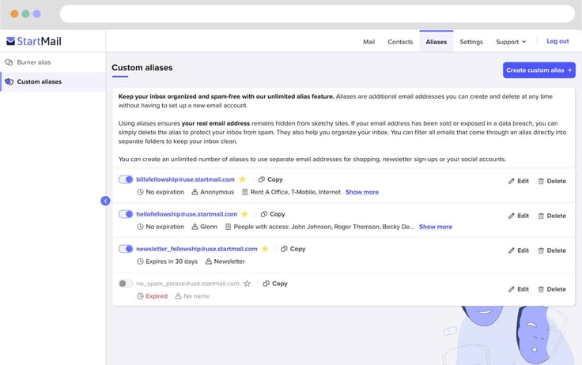
Task: Copy the newsletter_fellowship alias address
Action: tap(293, 249)
